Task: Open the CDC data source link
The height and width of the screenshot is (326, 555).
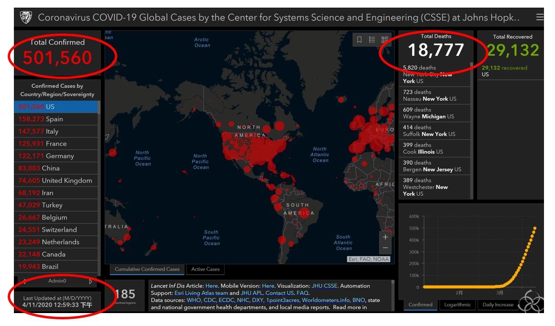Action: (210, 300)
